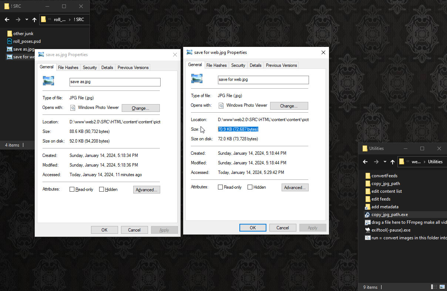447x291 pixels.
Task: Launch copy_jpg_path.exe in Utilities
Action: pos(389,215)
